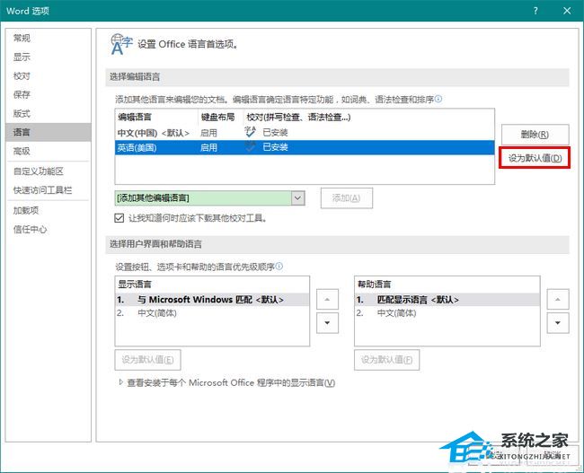Click 启用 keyboard layout for 英语(美国)
This screenshot has height=473, width=584.
click(x=208, y=148)
